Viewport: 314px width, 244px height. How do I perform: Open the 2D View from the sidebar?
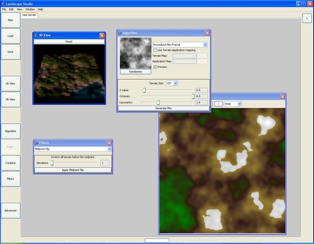tap(10, 83)
